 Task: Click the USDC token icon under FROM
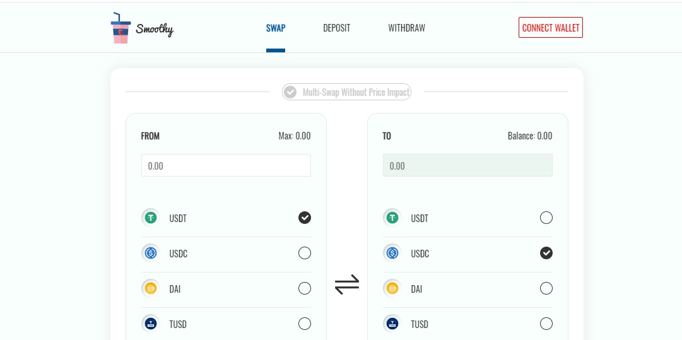[151, 253]
